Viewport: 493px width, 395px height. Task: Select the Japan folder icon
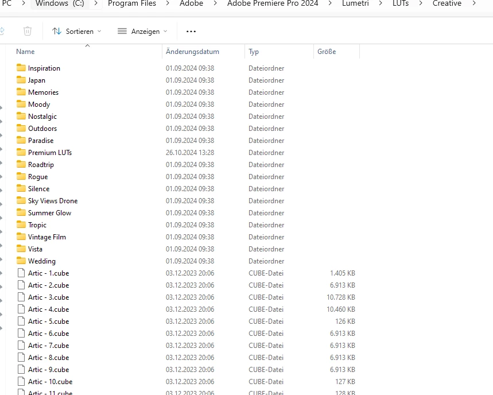click(21, 80)
